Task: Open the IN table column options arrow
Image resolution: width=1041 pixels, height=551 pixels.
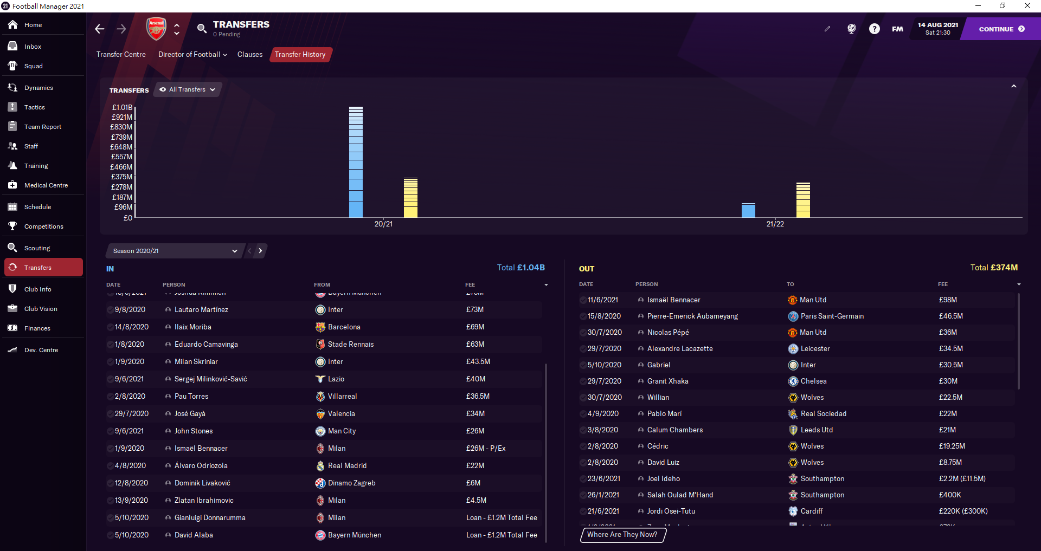Action: 546,285
